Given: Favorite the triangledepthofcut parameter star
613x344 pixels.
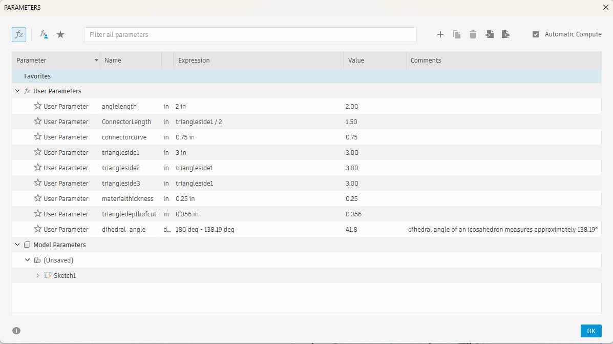Looking at the screenshot, I should [x=37, y=214].
